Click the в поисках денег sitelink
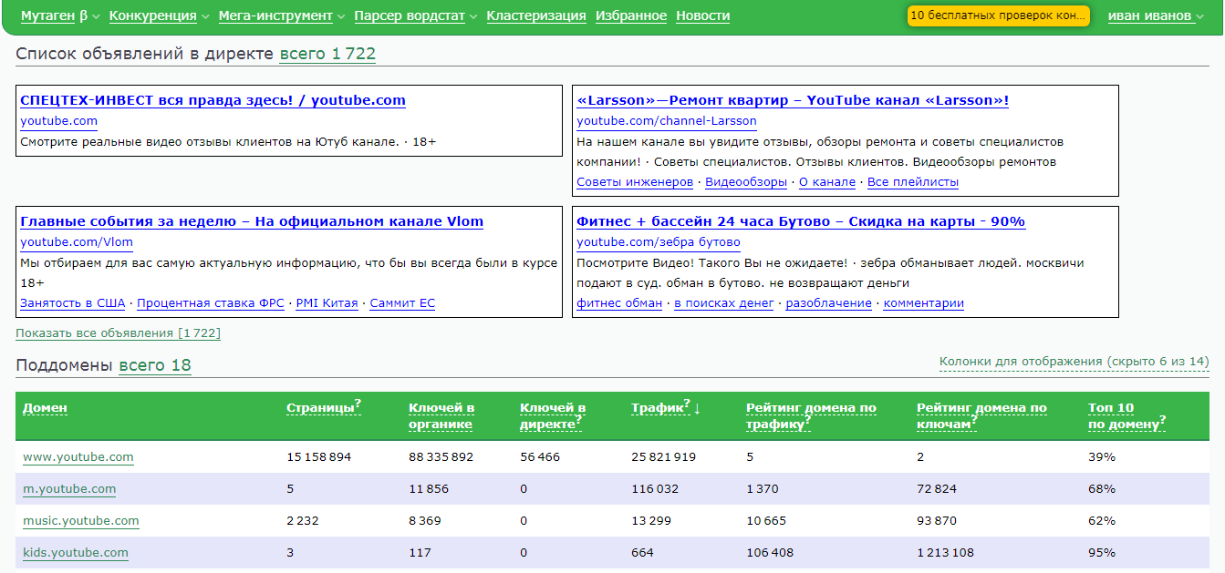 click(x=724, y=303)
